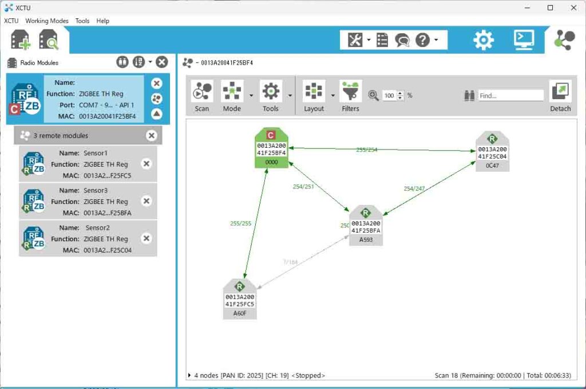Remove remote module Sensor1
The image size is (586, 389).
(146, 164)
